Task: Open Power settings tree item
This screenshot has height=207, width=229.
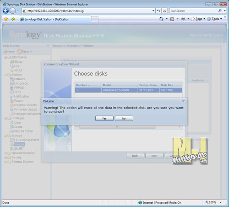Action: tap(16, 101)
